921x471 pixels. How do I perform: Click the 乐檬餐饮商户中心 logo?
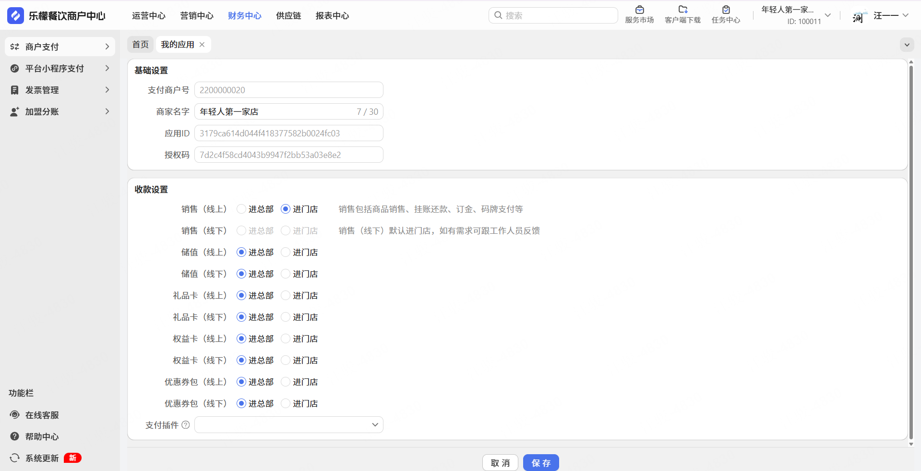coord(15,16)
